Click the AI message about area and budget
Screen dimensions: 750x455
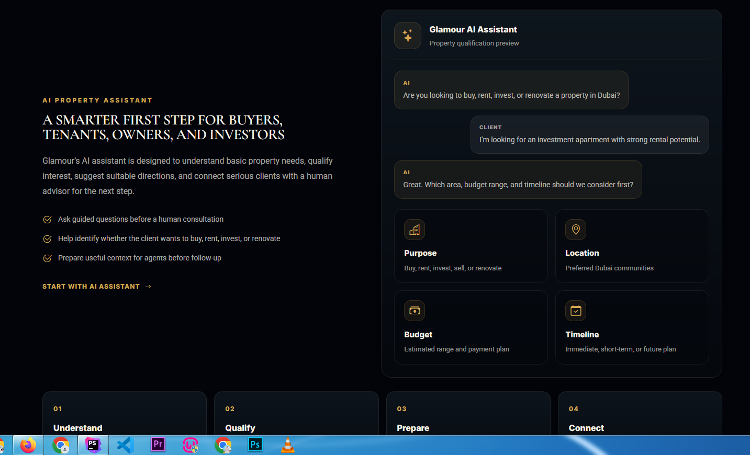point(518,179)
